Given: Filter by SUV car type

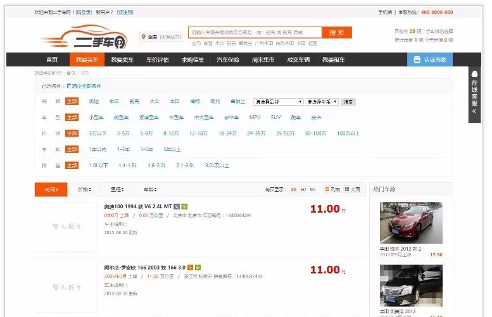Looking at the screenshot, I should (275, 117).
